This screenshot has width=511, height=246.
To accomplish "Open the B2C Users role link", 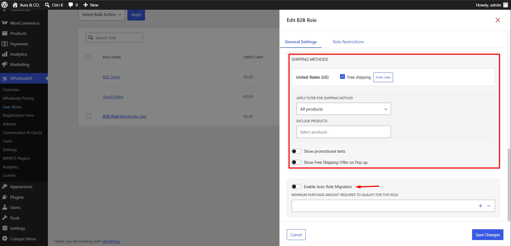I will click(111, 77).
